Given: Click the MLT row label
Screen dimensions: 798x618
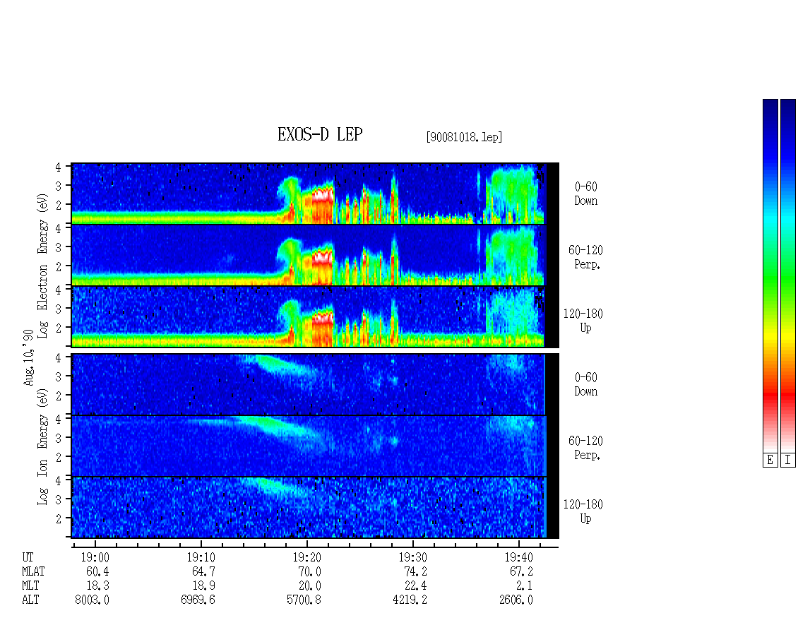Looking at the screenshot, I should tap(30, 586).
